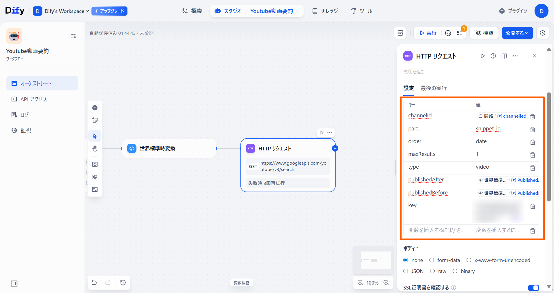554x293 pixels.
Task: Open the API アクセス menu item
Action: click(x=34, y=99)
